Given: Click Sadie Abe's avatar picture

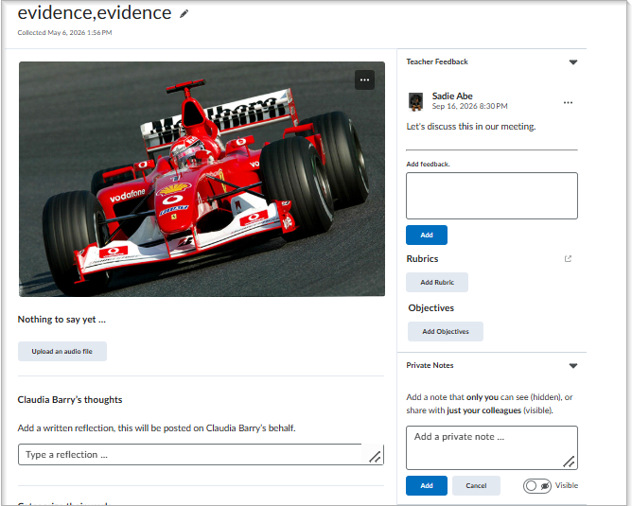Looking at the screenshot, I should [x=416, y=101].
